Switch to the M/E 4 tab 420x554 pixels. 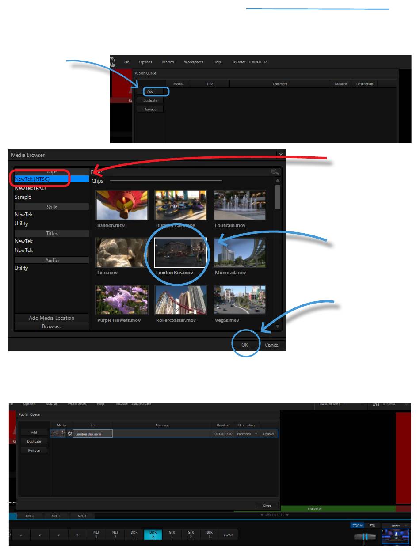pos(82,516)
